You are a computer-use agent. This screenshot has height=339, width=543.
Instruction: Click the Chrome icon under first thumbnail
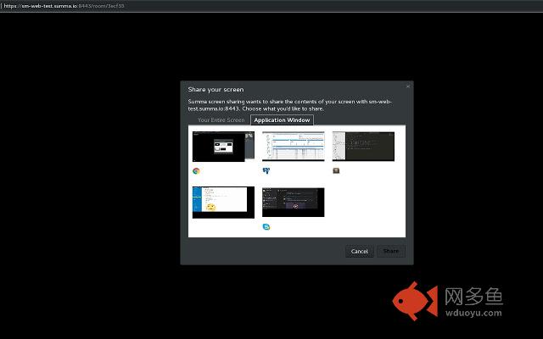click(x=196, y=170)
